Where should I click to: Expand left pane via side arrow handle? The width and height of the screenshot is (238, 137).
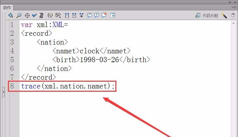click(x=4, y=92)
